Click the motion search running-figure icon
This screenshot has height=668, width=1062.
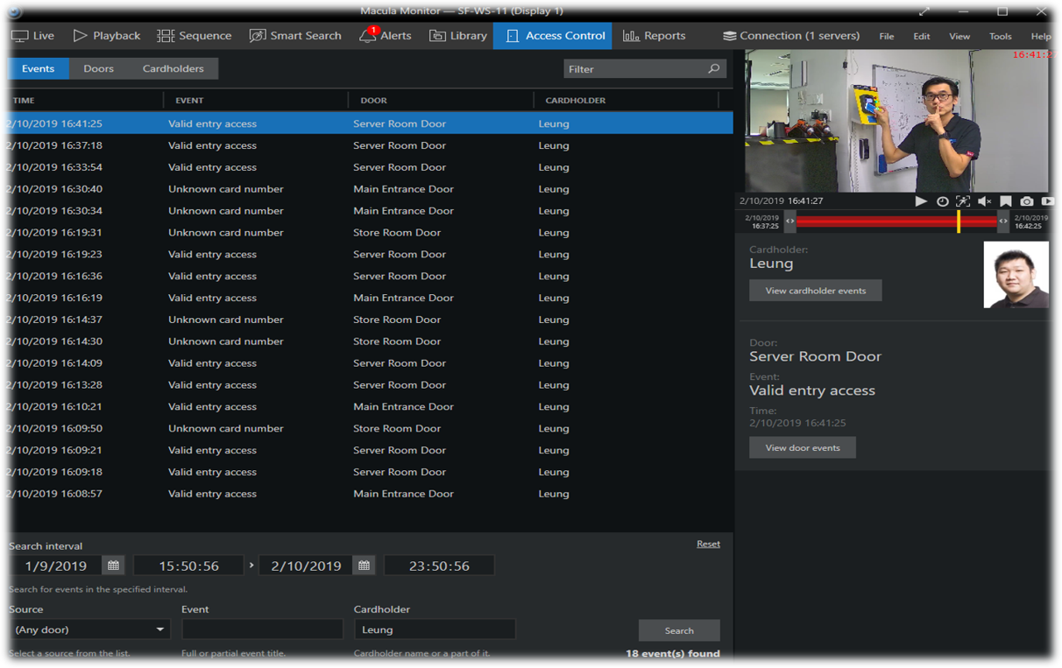click(963, 201)
